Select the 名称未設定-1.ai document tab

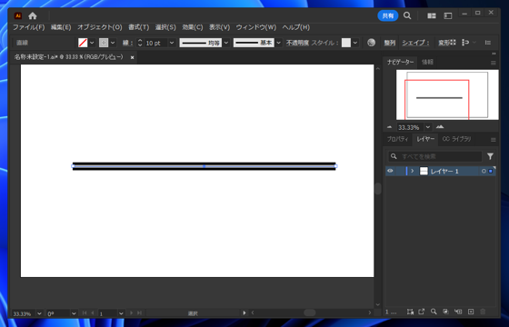click(x=69, y=57)
